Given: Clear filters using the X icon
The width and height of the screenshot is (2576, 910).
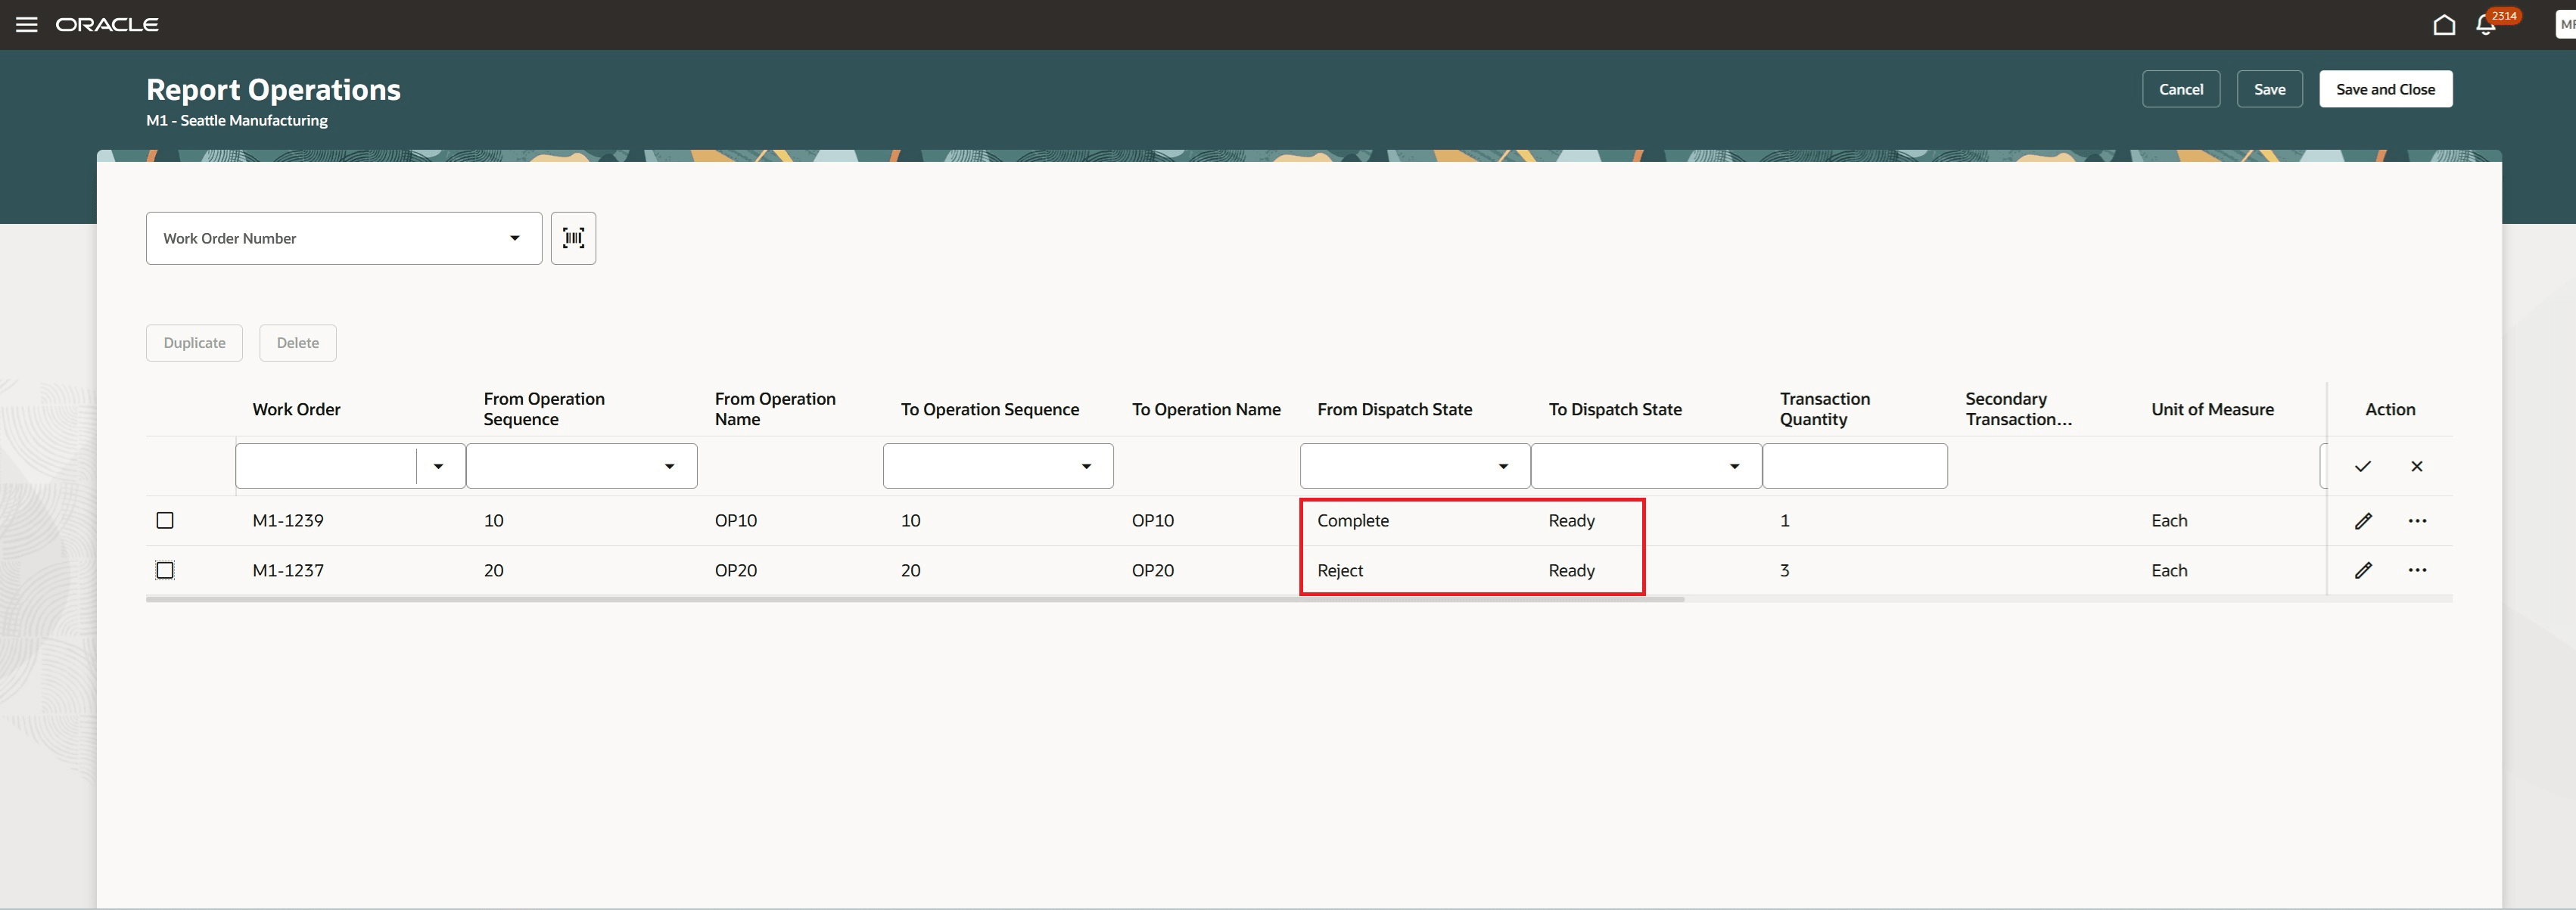Looking at the screenshot, I should (2417, 465).
